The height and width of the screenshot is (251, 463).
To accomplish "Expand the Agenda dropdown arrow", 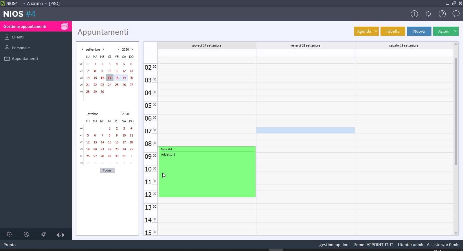I will (x=376, y=31).
